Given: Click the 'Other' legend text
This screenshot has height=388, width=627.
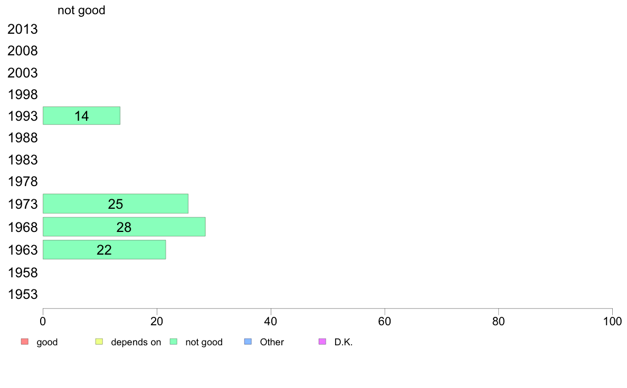Looking at the screenshot, I should pyautogui.click(x=272, y=342).
